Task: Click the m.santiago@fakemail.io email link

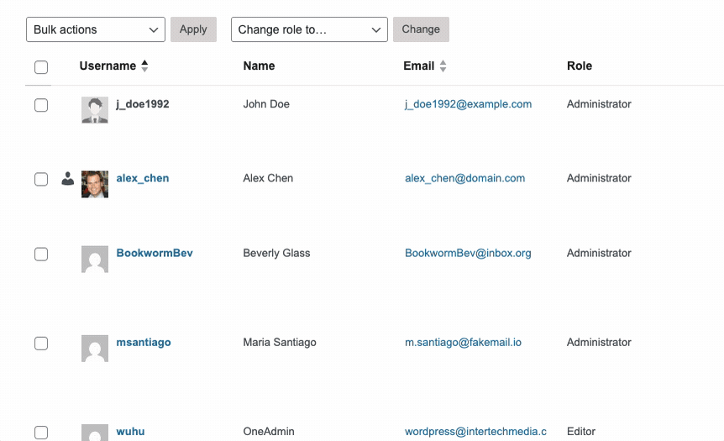Action: coord(463,343)
